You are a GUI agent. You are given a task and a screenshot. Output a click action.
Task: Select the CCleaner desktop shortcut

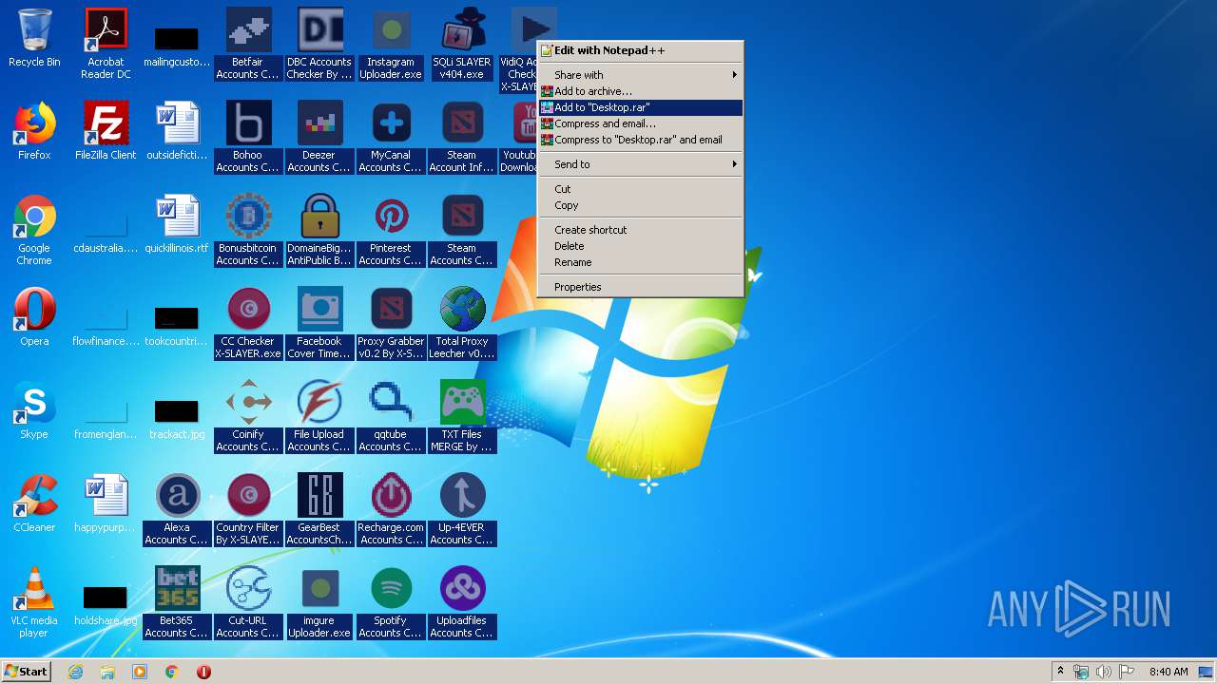(34, 503)
